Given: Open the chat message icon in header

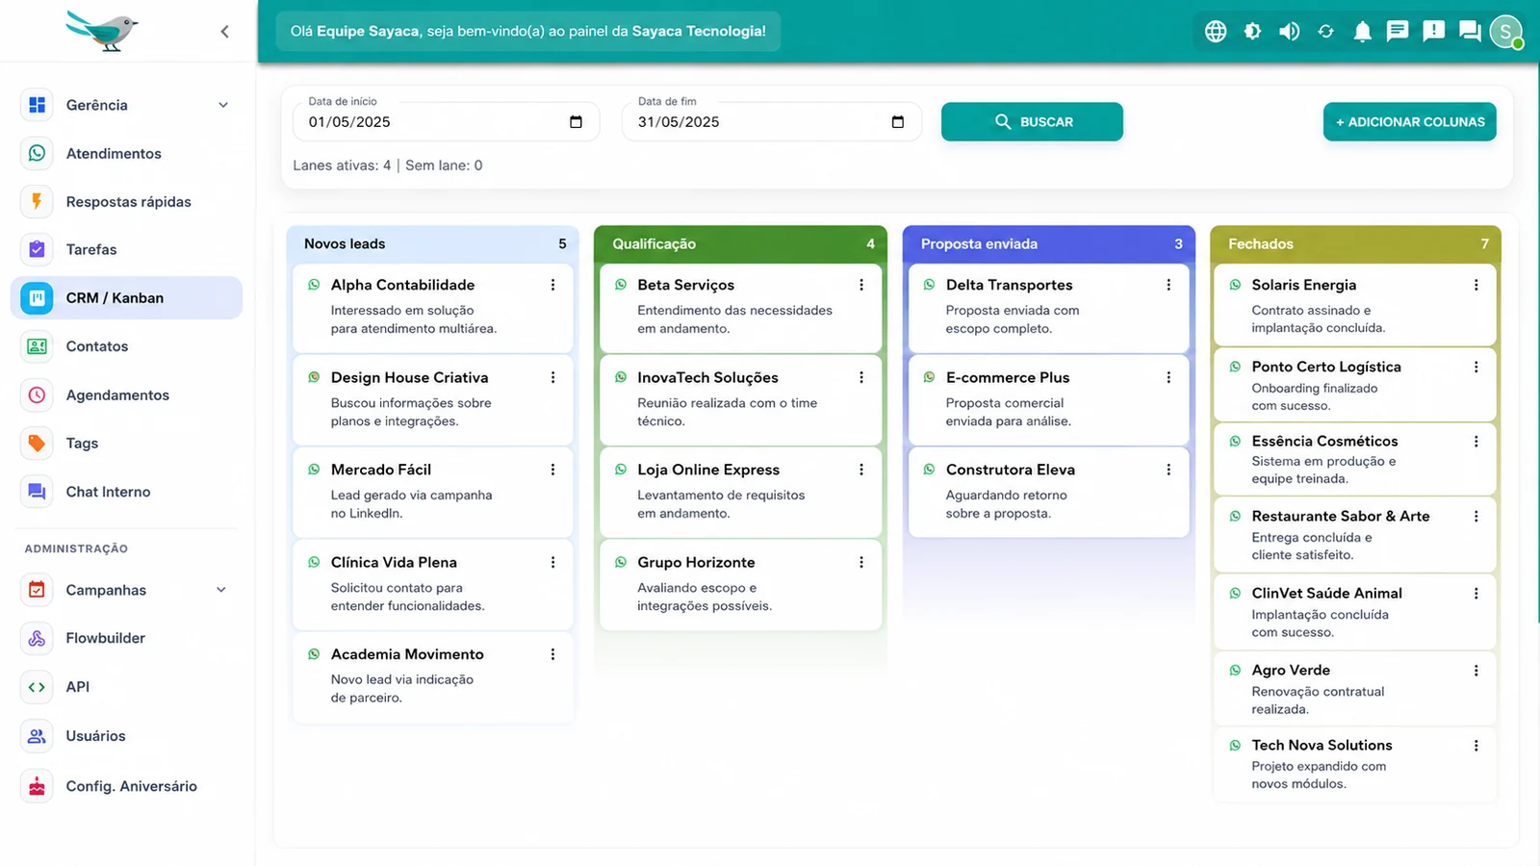Looking at the screenshot, I should pos(1398,31).
